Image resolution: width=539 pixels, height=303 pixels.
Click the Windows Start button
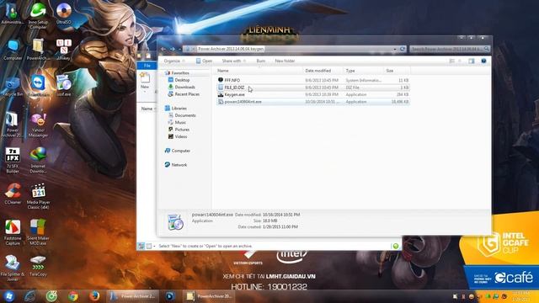click(x=9, y=295)
